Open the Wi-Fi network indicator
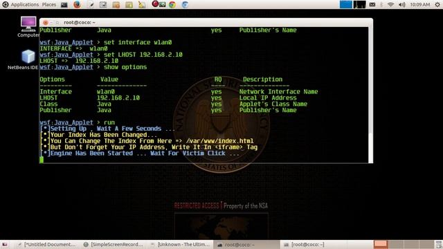443x249 pixels. click(x=390, y=5)
